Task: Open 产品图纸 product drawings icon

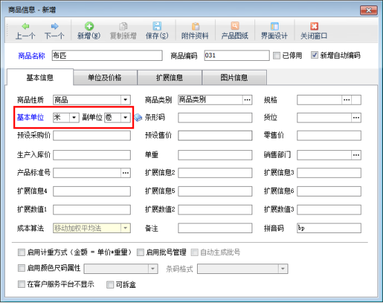Action: (235, 26)
